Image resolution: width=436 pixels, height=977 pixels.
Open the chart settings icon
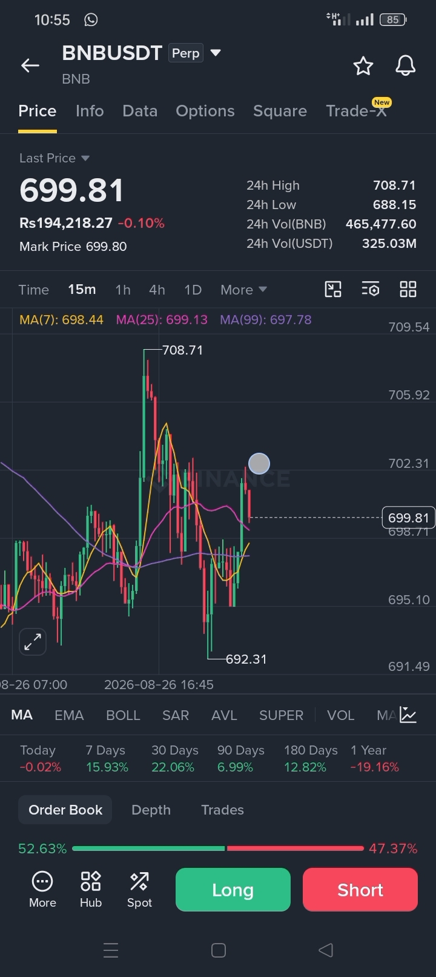[x=371, y=289]
